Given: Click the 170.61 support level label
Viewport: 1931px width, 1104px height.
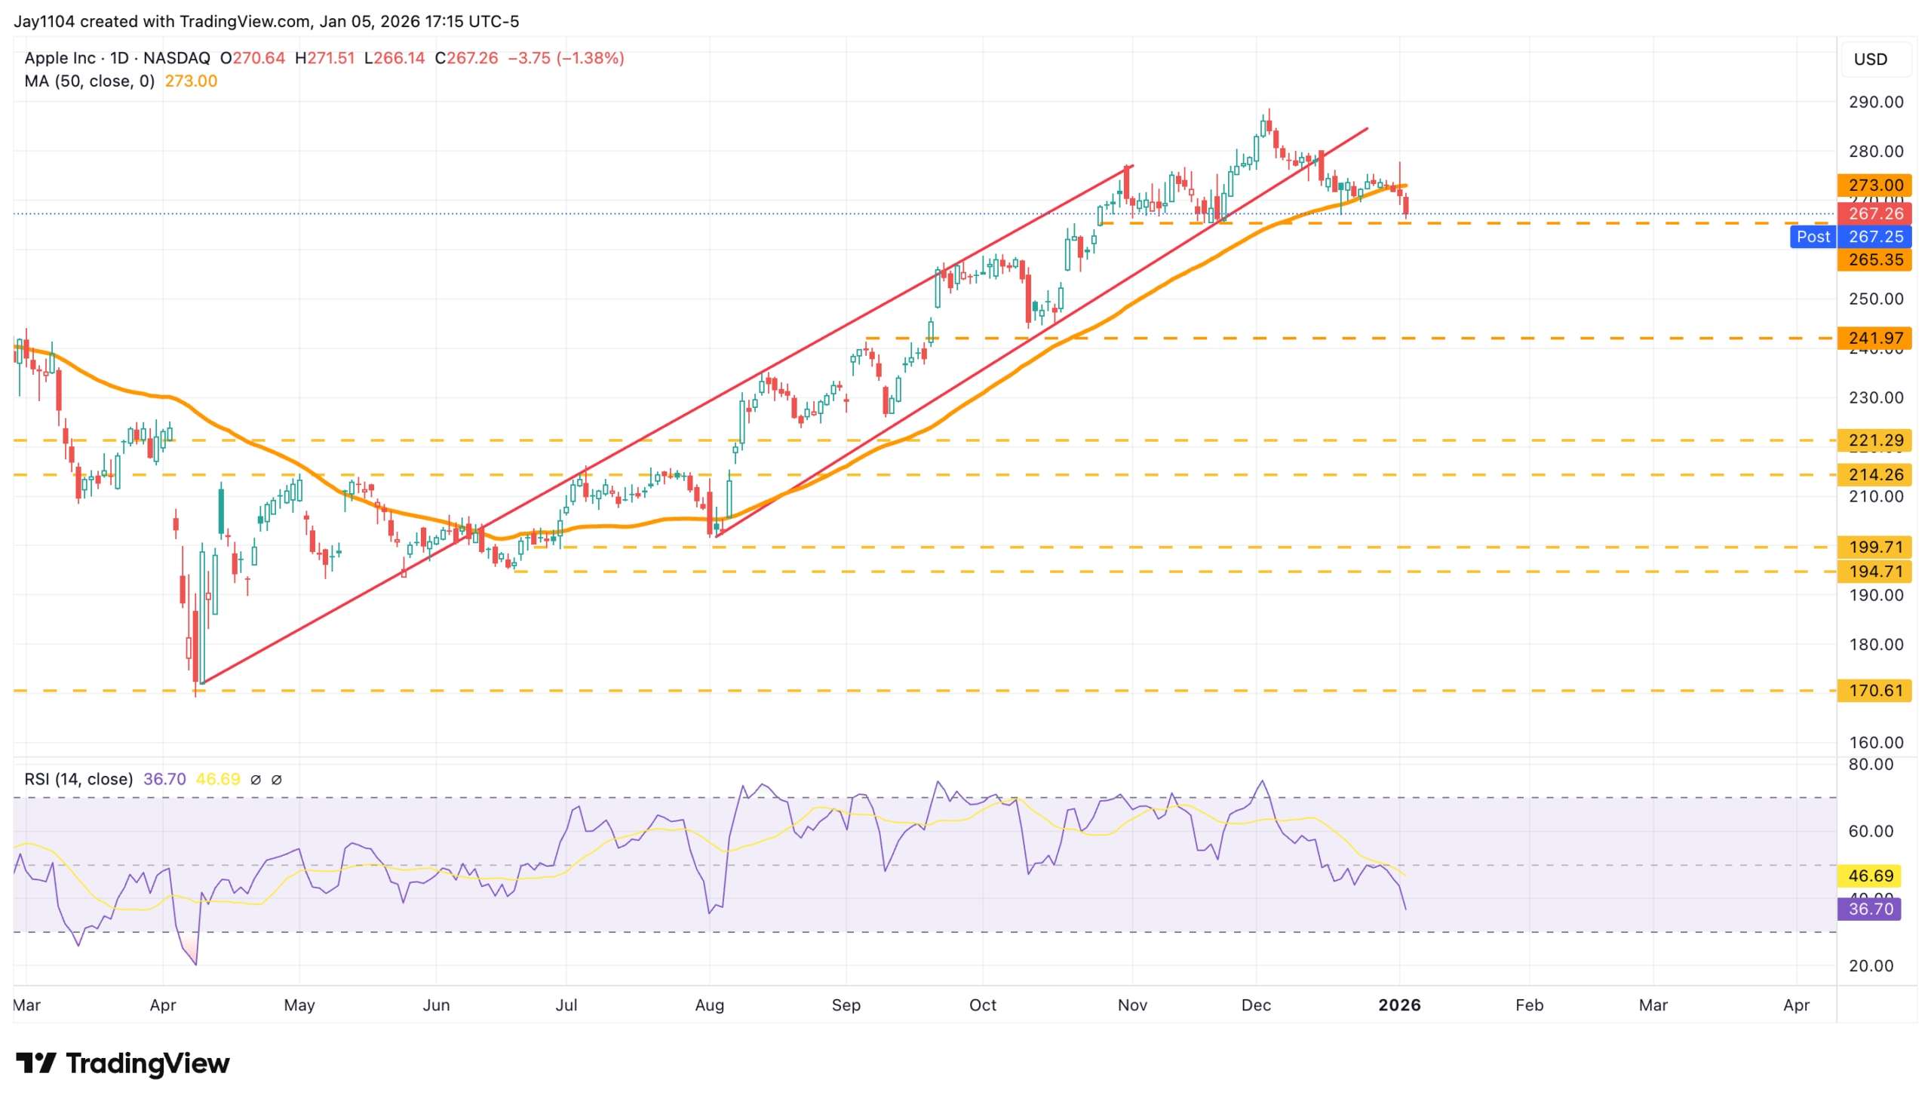Looking at the screenshot, I should (1874, 691).
